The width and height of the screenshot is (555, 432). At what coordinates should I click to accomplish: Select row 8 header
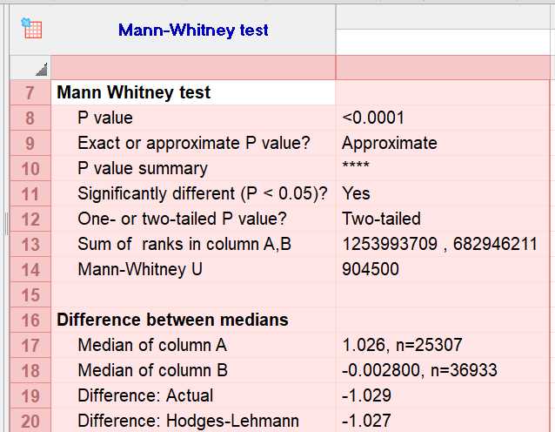[30, 118]
